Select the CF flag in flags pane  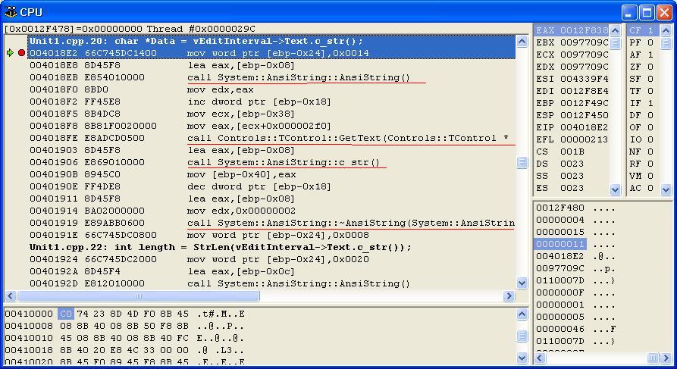(x=642, y=30)
